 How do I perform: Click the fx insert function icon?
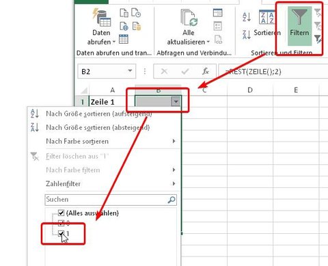(206, 71)
